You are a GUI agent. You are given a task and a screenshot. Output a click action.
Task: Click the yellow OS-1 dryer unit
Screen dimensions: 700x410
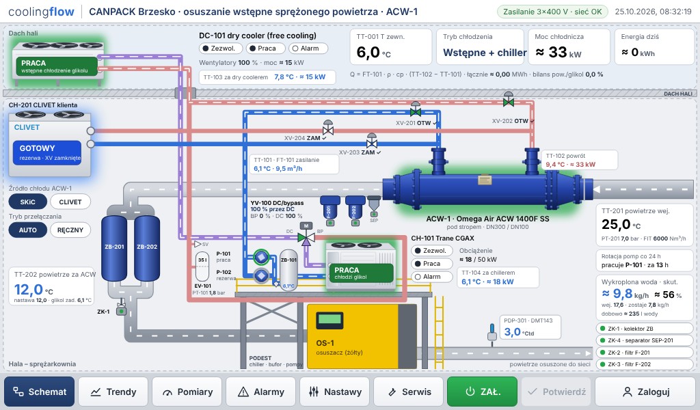tap(362, 336)
